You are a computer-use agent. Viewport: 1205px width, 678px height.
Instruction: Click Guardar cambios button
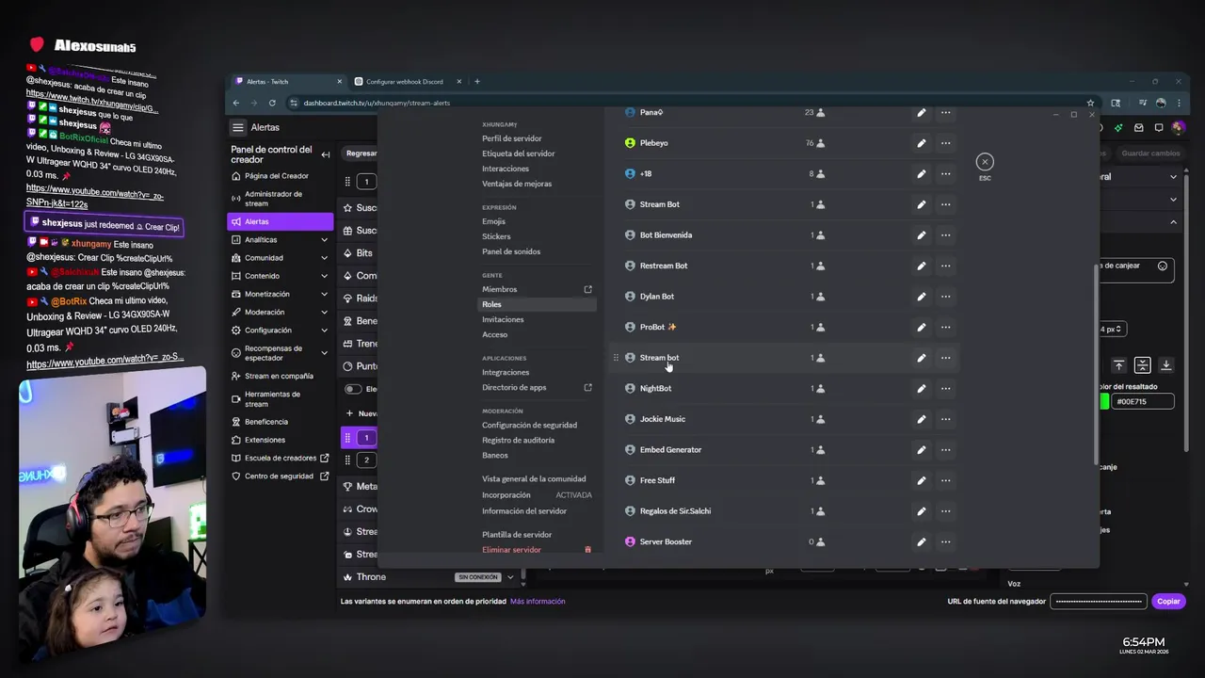[1150, 153]
